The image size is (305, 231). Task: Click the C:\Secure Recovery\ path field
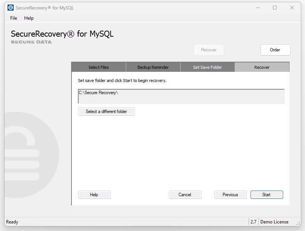pyautogui.click(x=181, y=96)
